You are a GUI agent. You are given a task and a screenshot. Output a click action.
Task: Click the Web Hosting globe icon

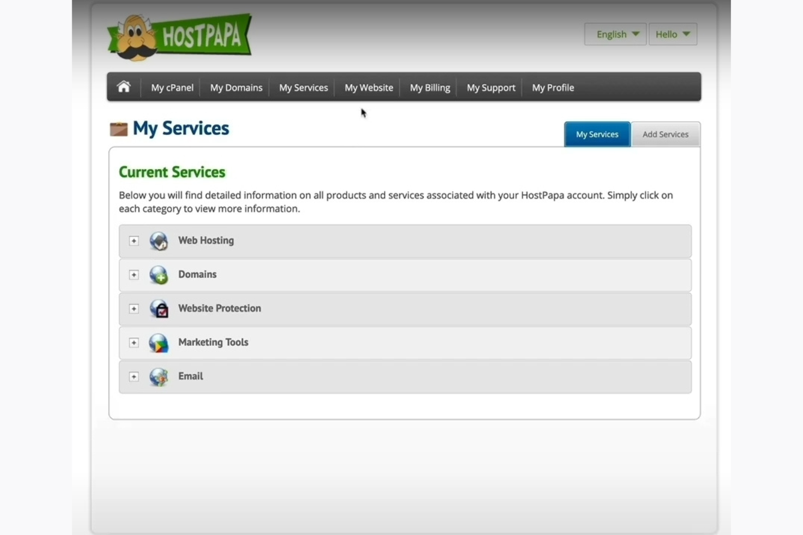tap(158, 241)
